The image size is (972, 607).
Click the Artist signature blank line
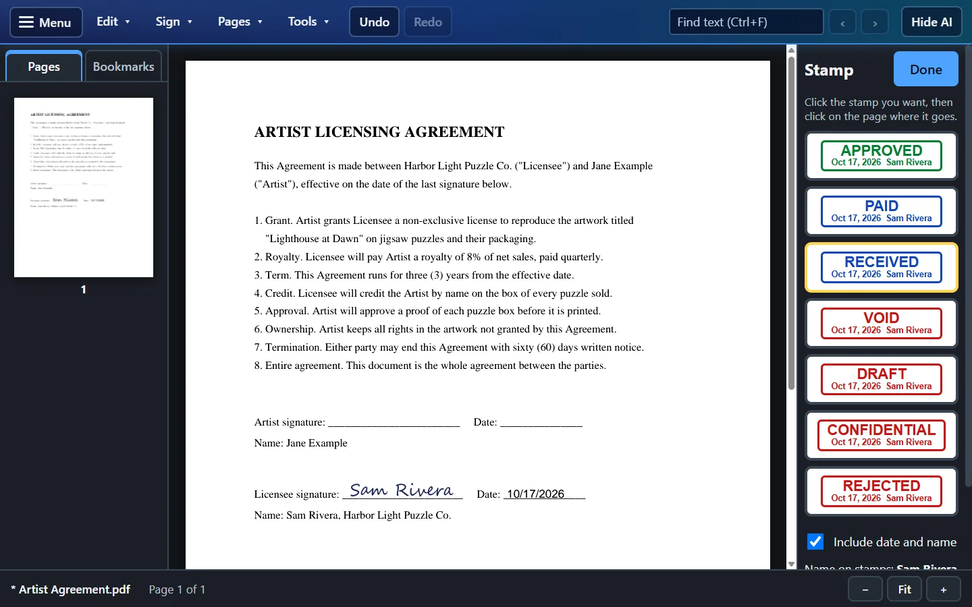coord(394,423)
